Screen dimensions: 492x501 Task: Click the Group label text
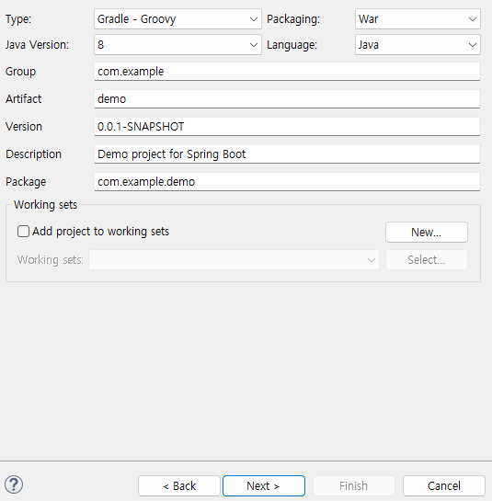(x=20, y=72)
